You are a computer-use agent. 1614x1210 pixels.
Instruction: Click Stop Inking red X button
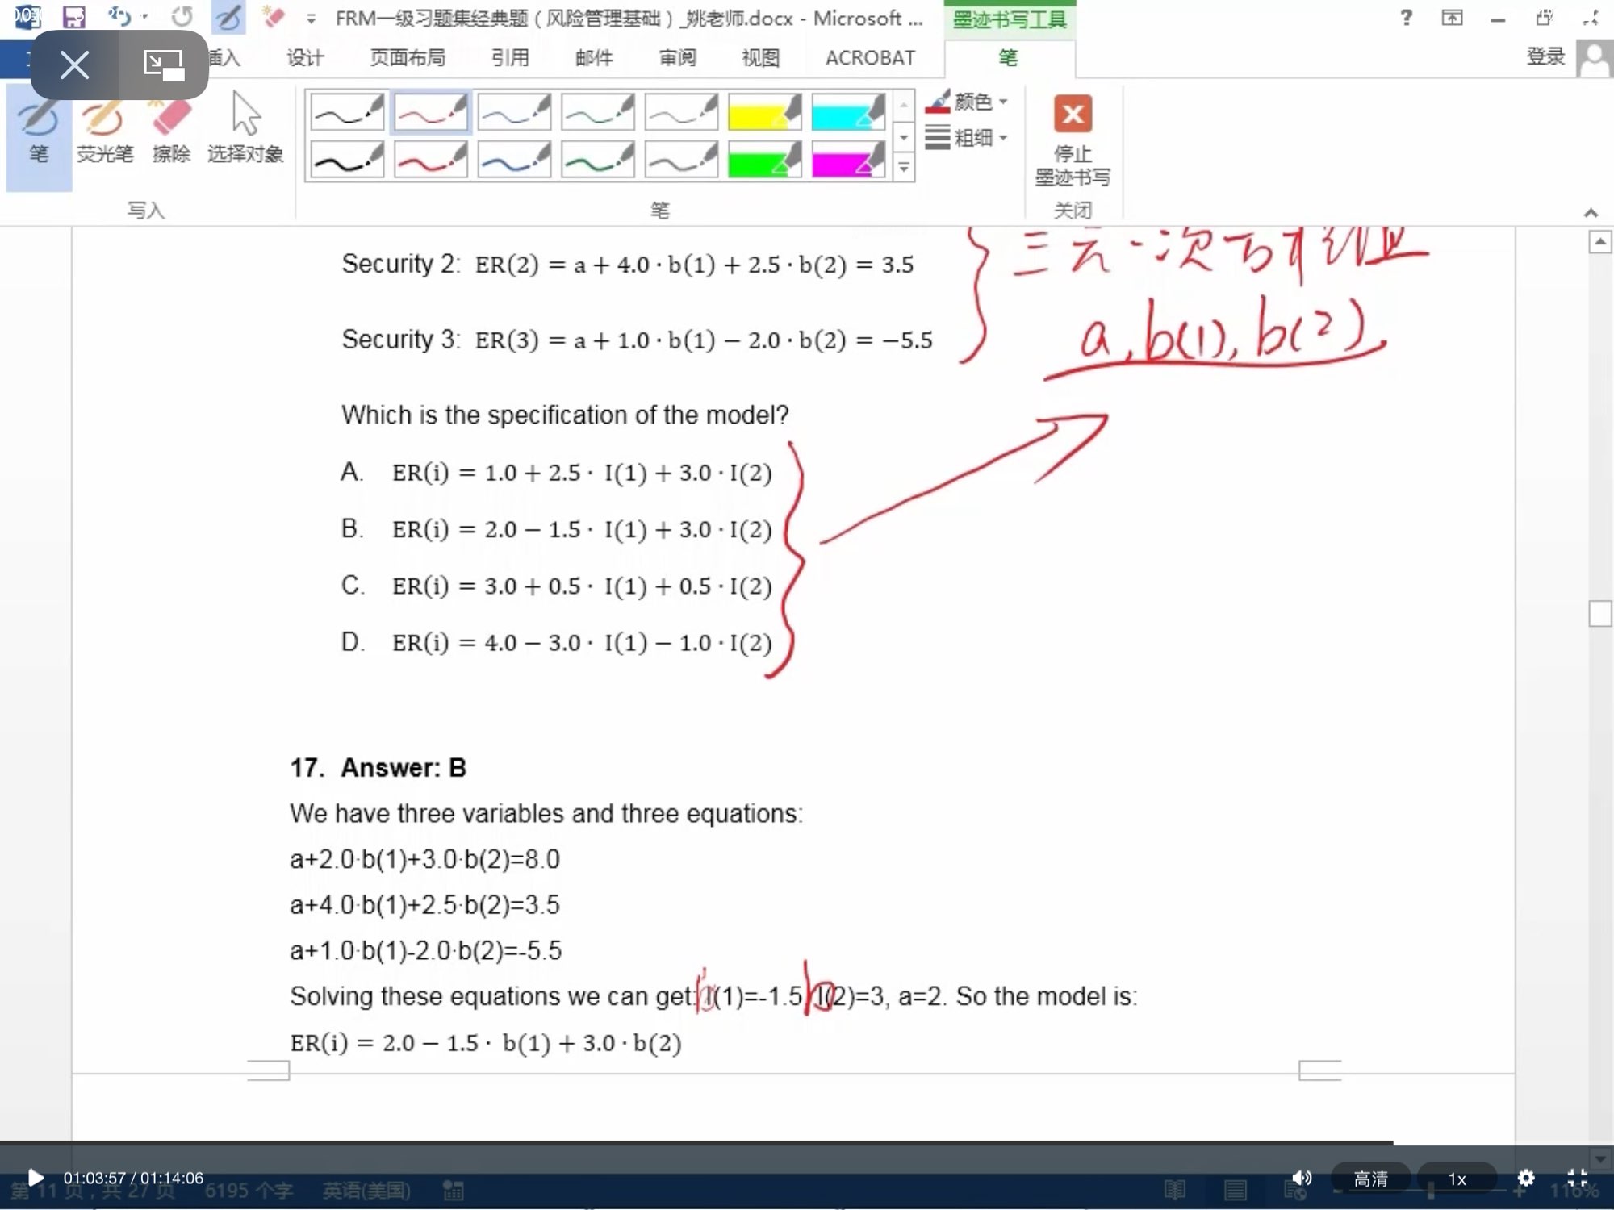pos(1073,115)
